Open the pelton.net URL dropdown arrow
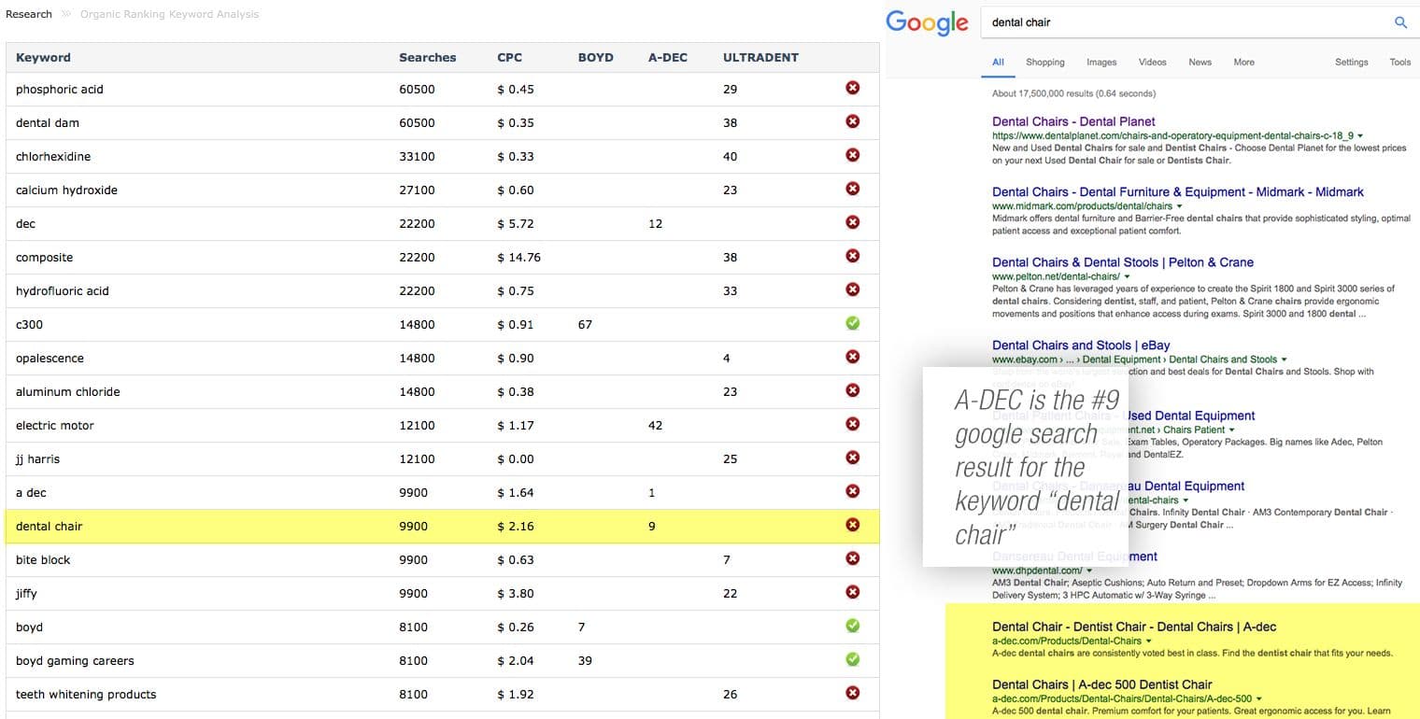 coord(1127,277)
